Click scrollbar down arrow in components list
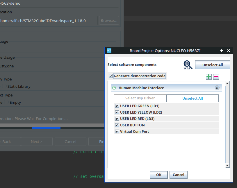The height and width of the screenshot is (188, 237). click(227, 165)
